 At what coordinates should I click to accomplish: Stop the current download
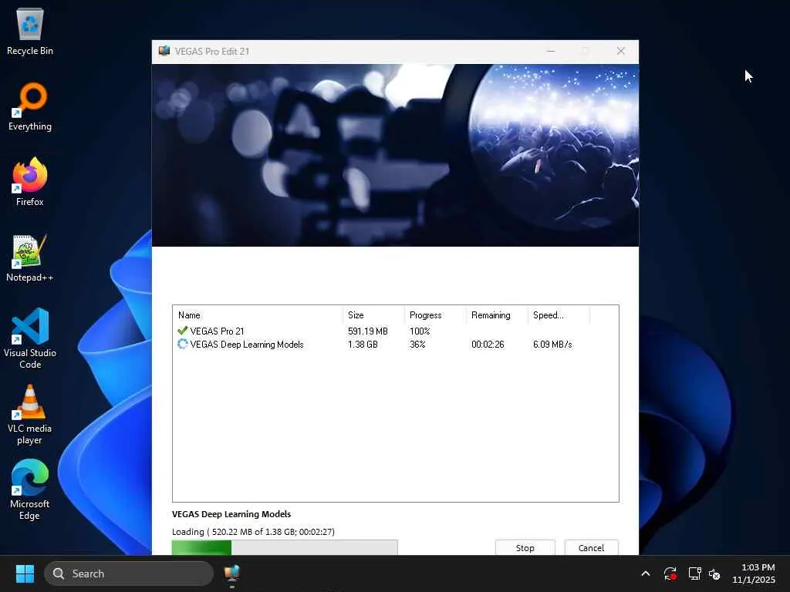pos(525,548)
